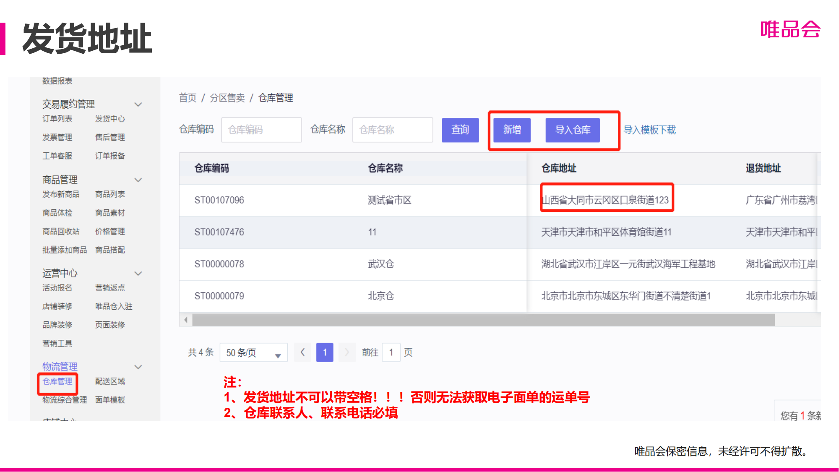Viewport: 839px width, 472px height.
Task: Open 活动报名 in sidebar
Action: point(57,288)
